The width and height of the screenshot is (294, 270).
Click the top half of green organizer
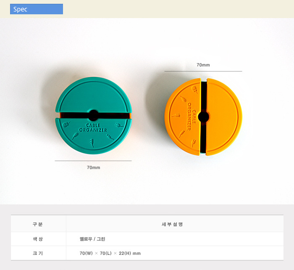93,95
